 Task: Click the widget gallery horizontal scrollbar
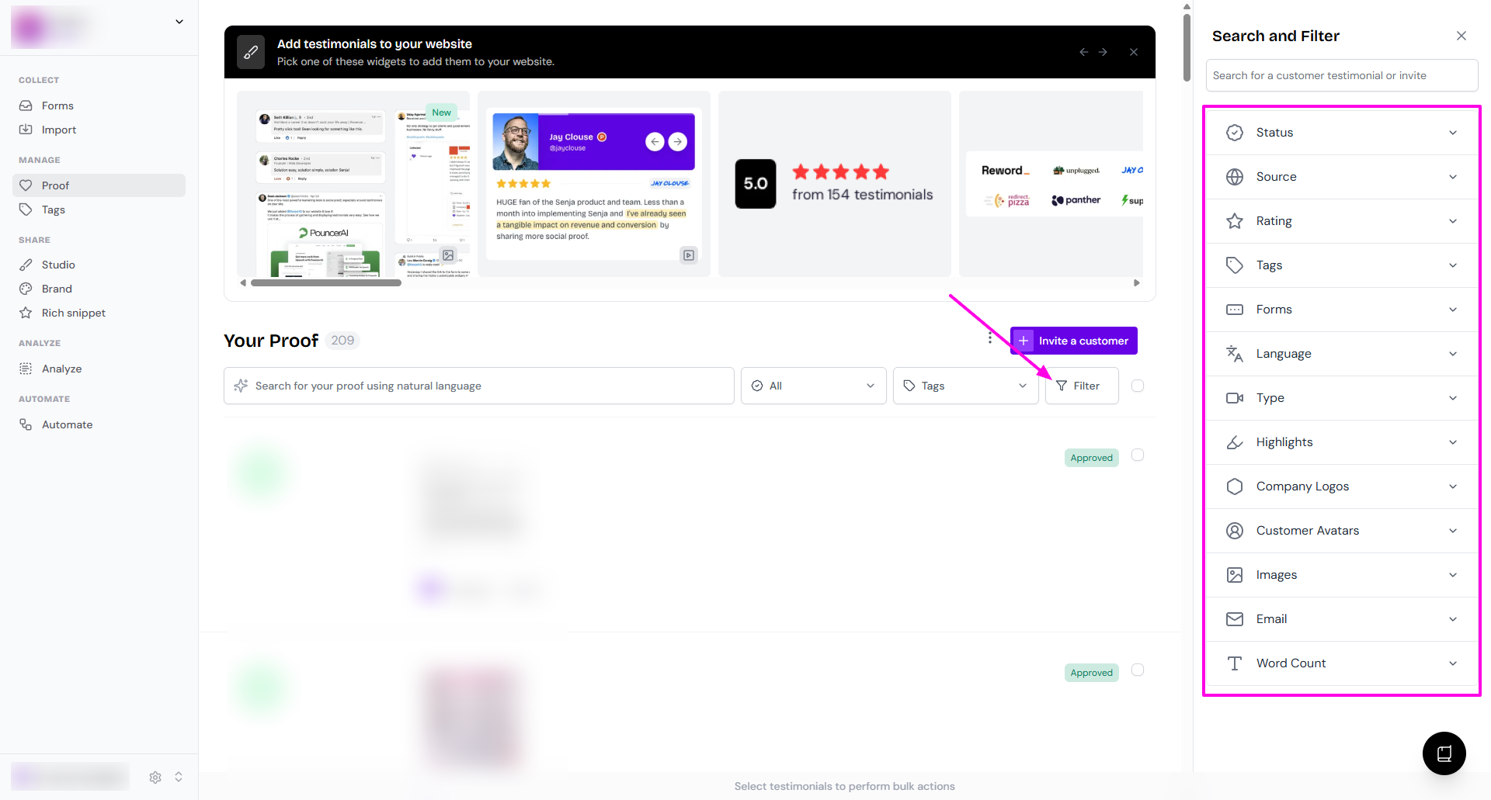point(326,283)
